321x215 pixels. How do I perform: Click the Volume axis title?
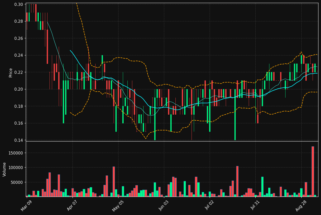(x=4, y=169)
